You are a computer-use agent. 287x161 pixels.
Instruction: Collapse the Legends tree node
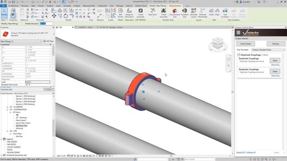coord(1,139)
